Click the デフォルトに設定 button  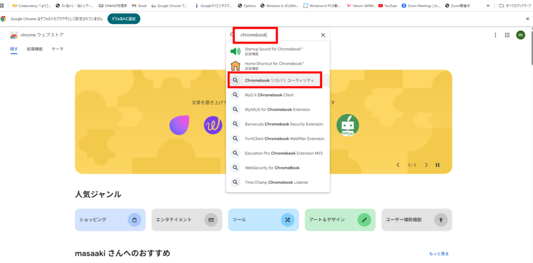point(124,19)
